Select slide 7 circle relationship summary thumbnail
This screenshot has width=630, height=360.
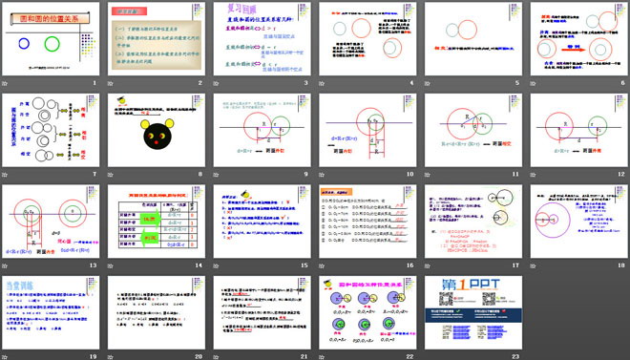pyautogui.click(x=51, y=130)
